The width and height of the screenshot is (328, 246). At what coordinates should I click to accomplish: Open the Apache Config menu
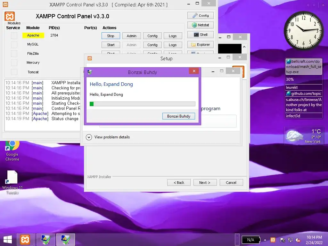click(x=152, y=36)
